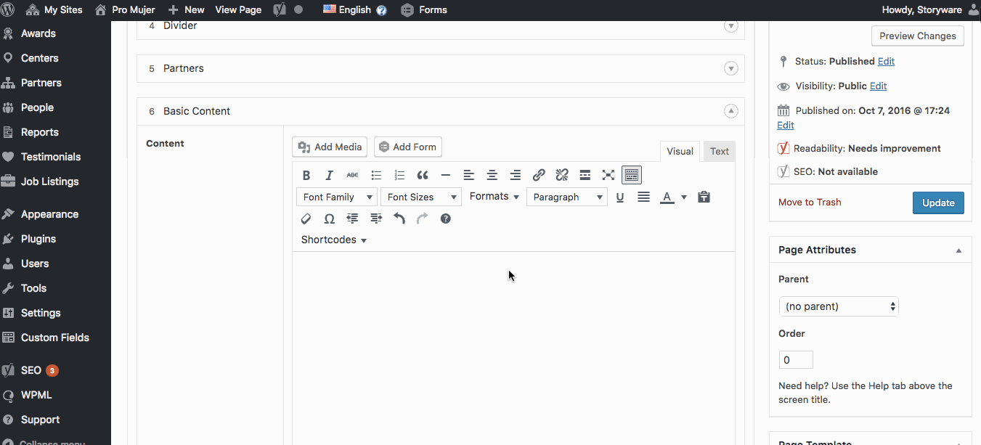This screenshot has height=445, width=981.
Task: Edit the Visibility setting
Action: coord(879,86)
